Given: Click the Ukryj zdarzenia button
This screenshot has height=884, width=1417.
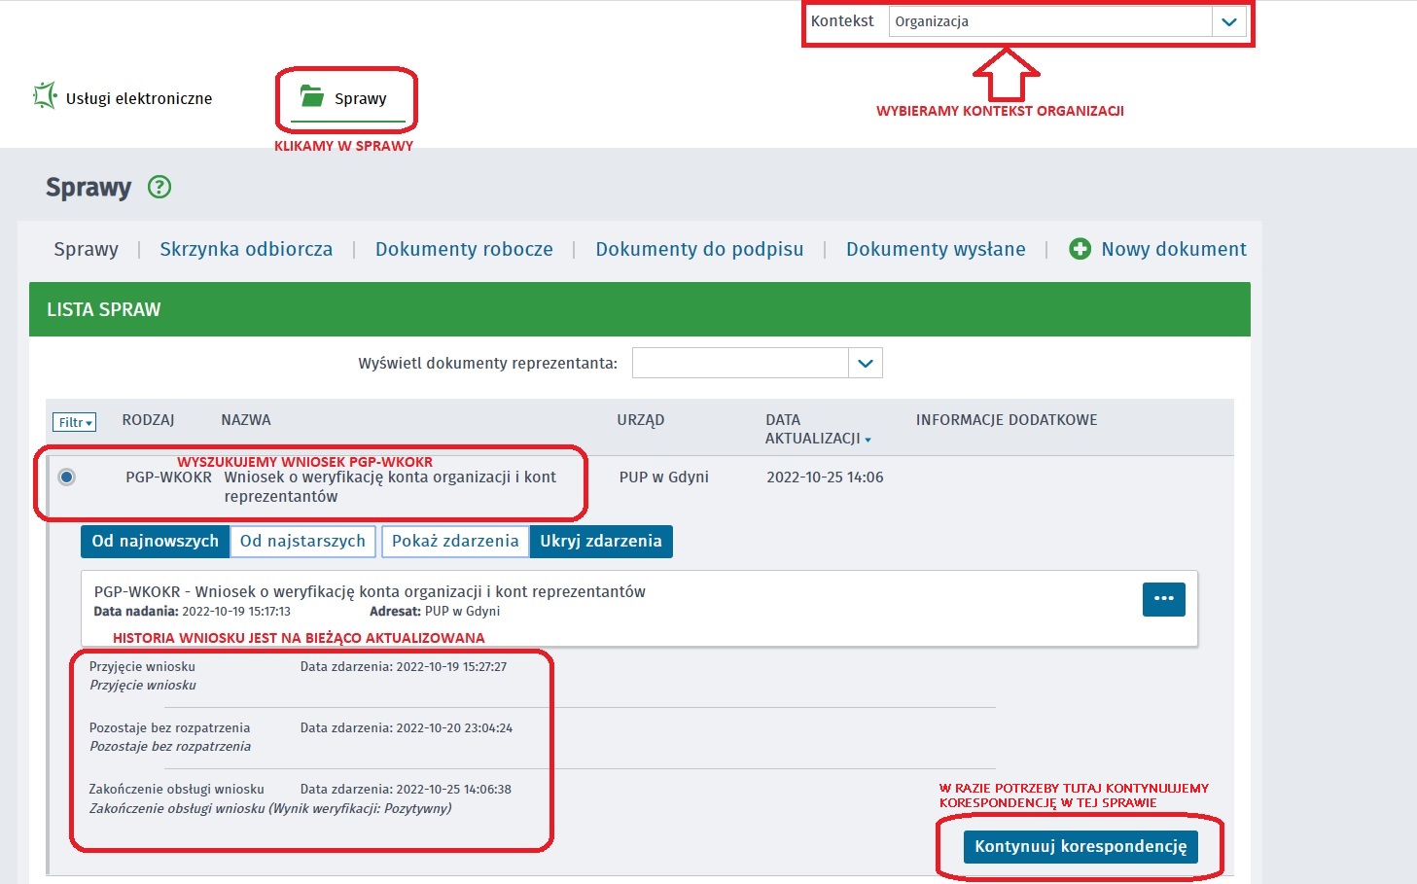Looking at the screenshot, I should point(600,542).
